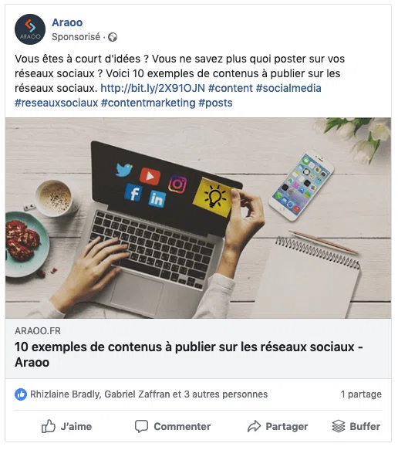Click the Buffer stacked layers icon
Image resolution: width=398 pixels, height=450 pixels.
tap(339, 426)
